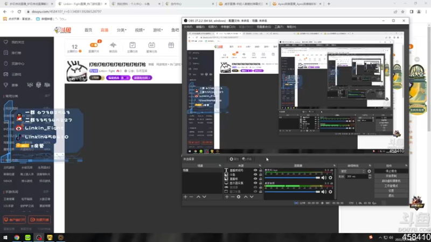Open Windows Start menu
431x242 pixels.
point(5,237)
